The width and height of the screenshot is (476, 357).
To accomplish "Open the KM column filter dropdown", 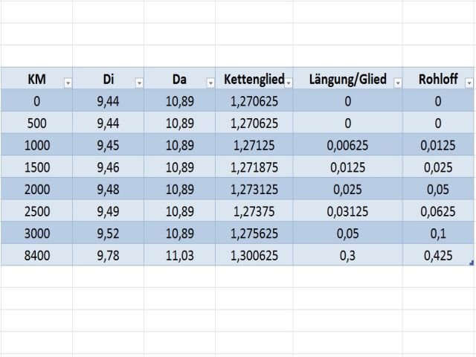I will (68, 83).
